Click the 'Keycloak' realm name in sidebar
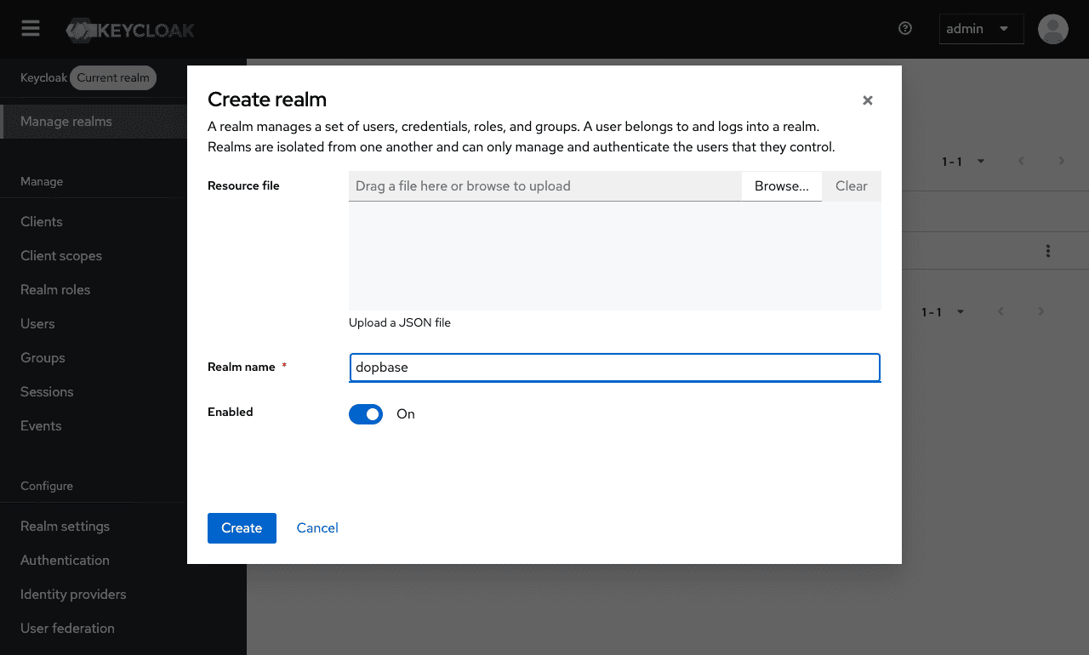The image size is (1089, 655). (x=43, y=78)
